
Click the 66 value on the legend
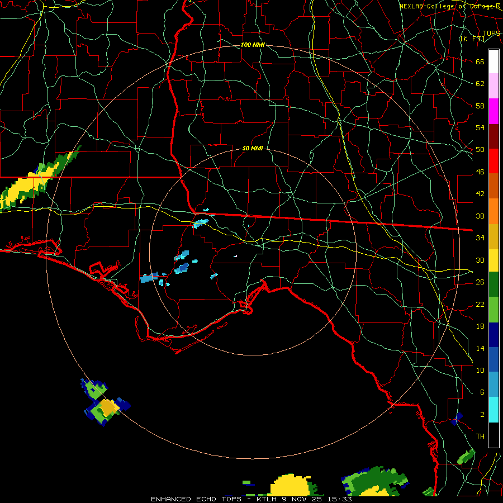point(480,62)
